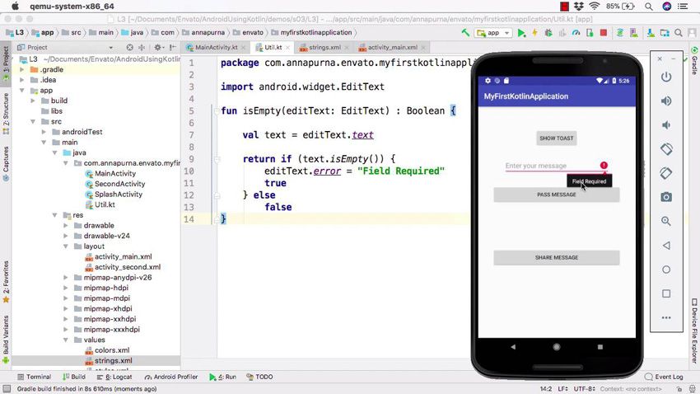Click the SHARE MESSAGE button
The image size is (700, 394).
tap(556, 258)
